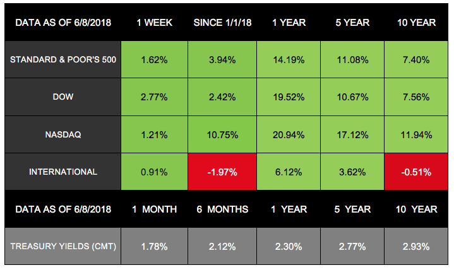454x270 pixels.
Task: Select the DOW 10 year value 7.56%
Action: coord(416,97)
